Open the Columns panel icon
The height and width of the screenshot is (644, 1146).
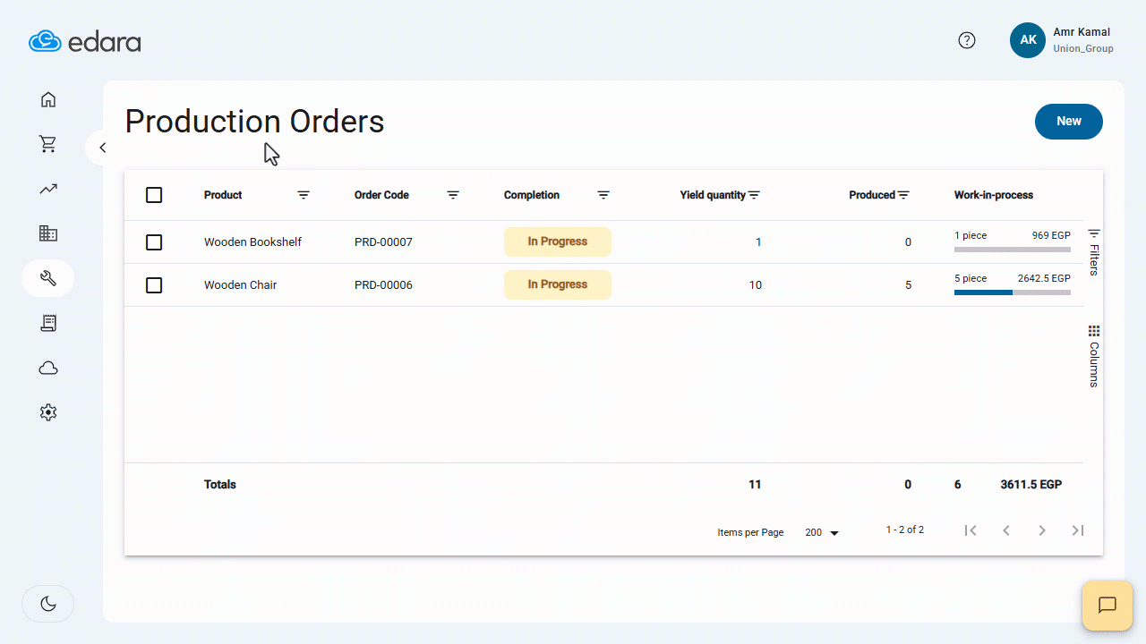coord(1093,331)
